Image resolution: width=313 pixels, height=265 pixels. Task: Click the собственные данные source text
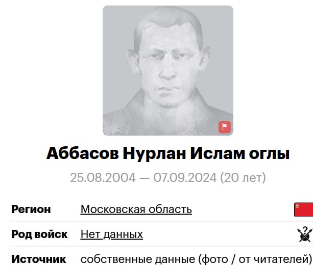pos(138,259)
